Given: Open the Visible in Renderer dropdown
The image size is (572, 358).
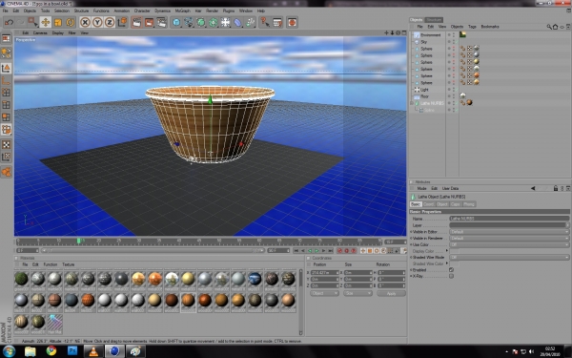Looking at the screenshot, I should click(x=509, y=238).
